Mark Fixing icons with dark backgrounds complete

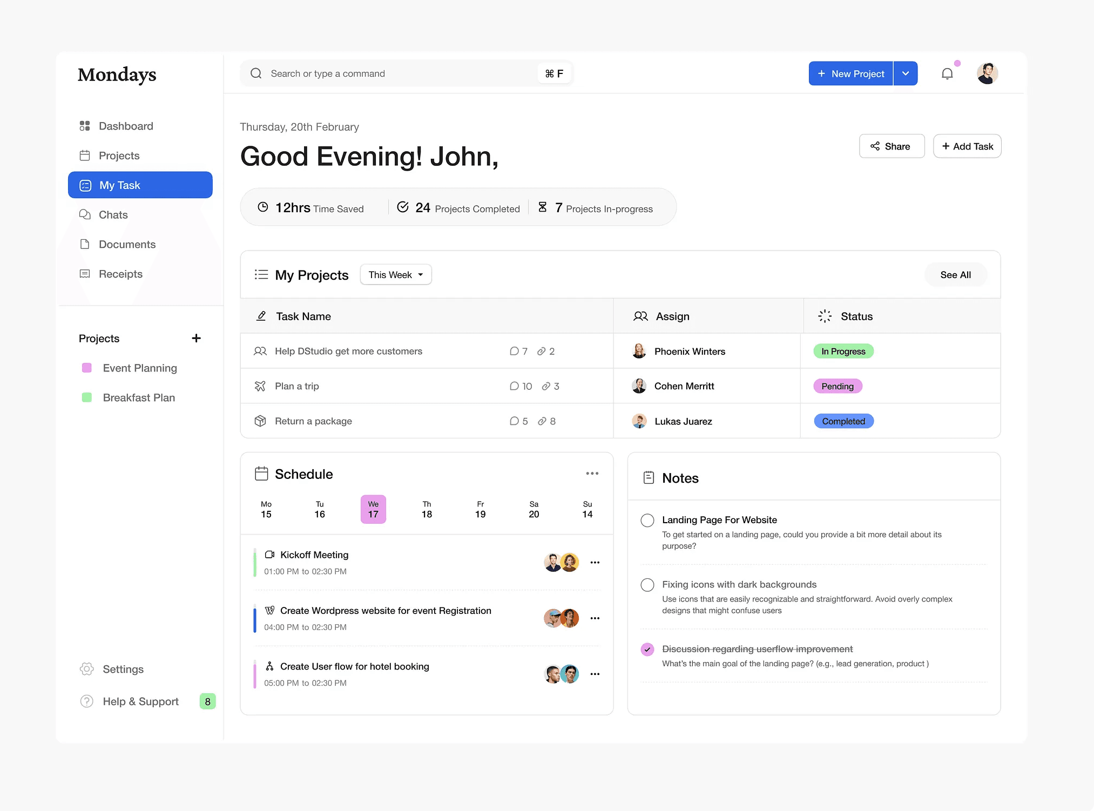pyautogui.click(x=647, y=585)
